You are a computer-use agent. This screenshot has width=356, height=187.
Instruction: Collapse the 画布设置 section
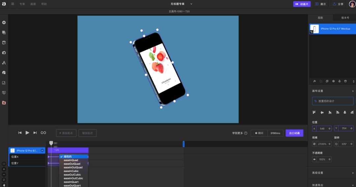[353, 91]
